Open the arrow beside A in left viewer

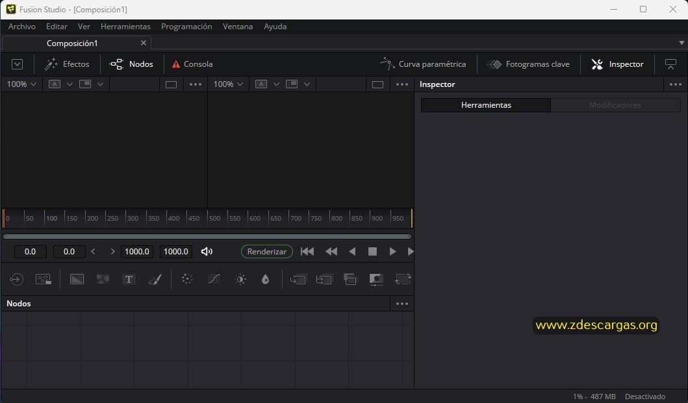point(70,84)
